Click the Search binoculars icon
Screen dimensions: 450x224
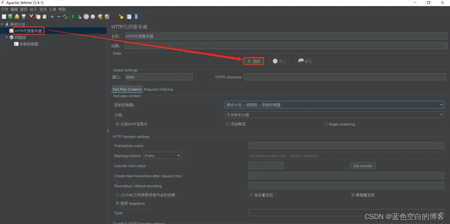pyautogui.click(x=114, y=16)
